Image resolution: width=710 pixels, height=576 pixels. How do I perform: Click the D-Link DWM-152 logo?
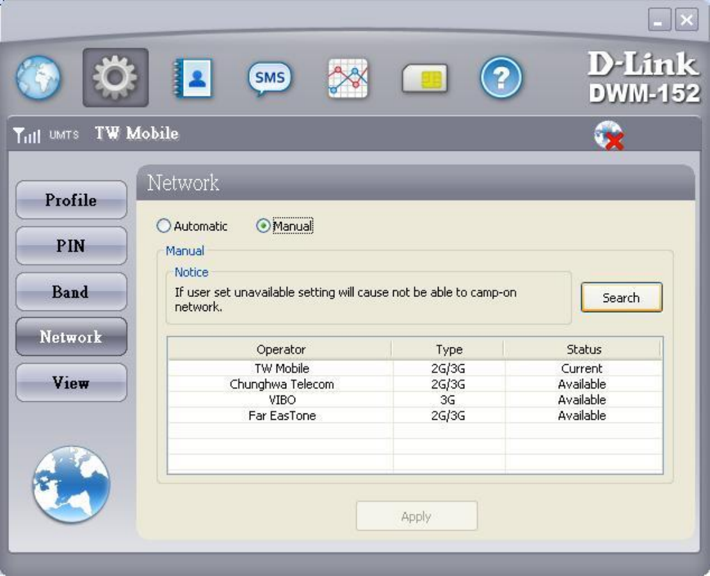(x=644, y=77)
